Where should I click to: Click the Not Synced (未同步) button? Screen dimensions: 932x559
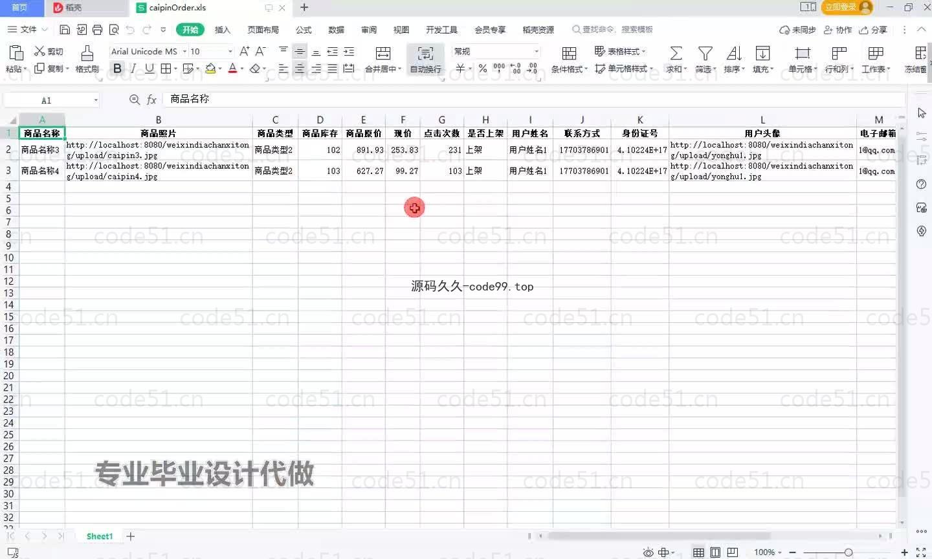797,30
